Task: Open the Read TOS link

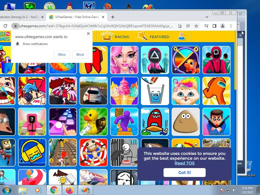Action: [185, 163]
